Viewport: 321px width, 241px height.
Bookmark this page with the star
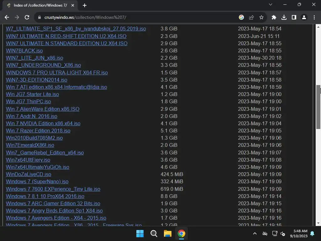(x=261, y=18)
